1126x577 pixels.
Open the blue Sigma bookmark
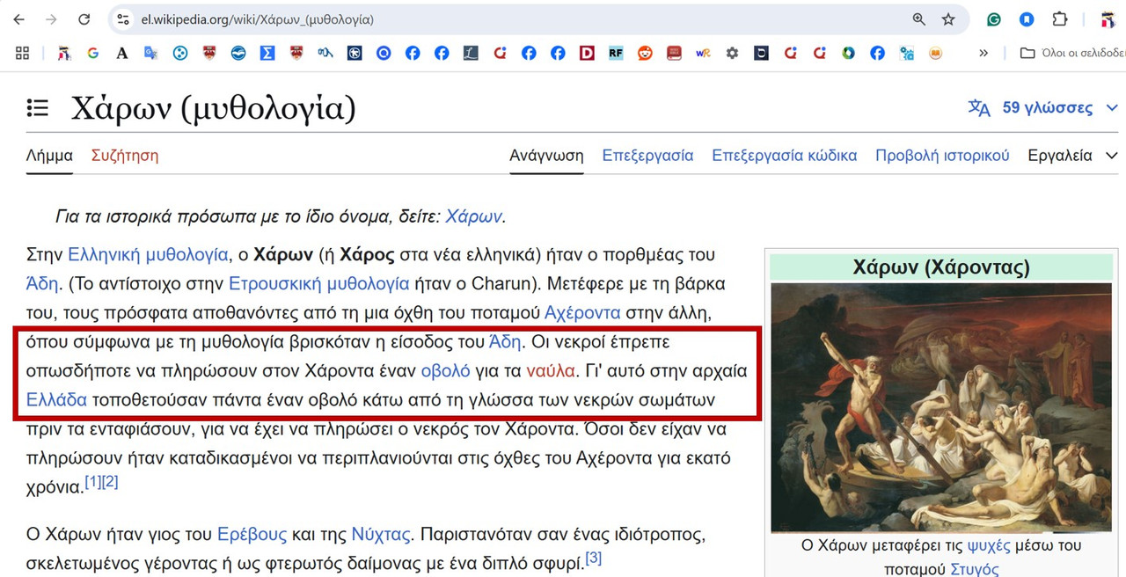pyautogui.click(x=267, y=53)
